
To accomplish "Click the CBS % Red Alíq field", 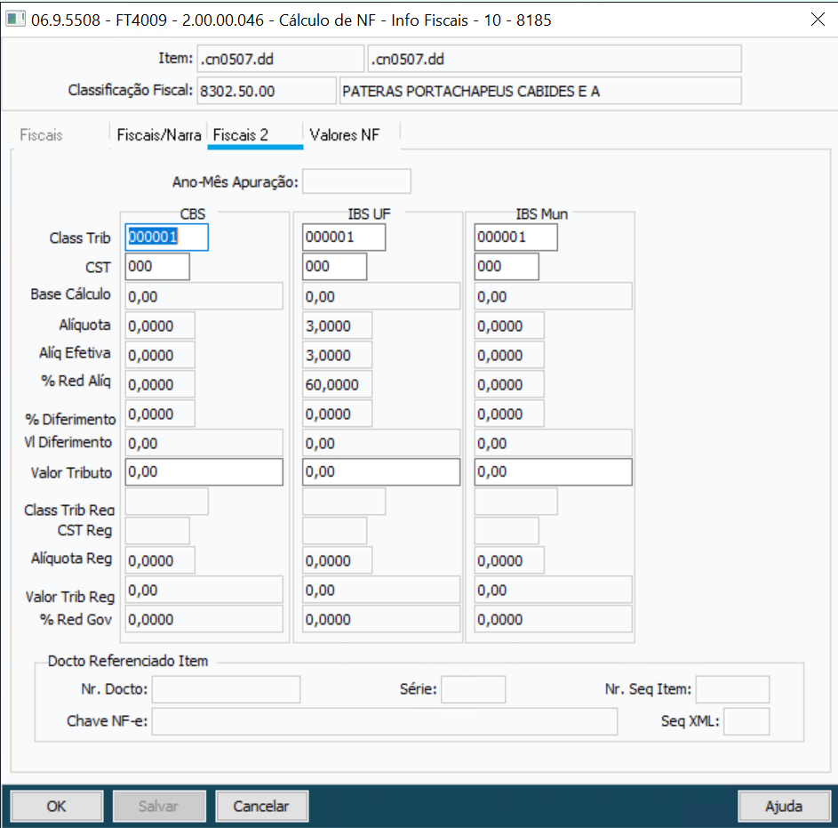I will pyautogui.click(x=160, y=384).
